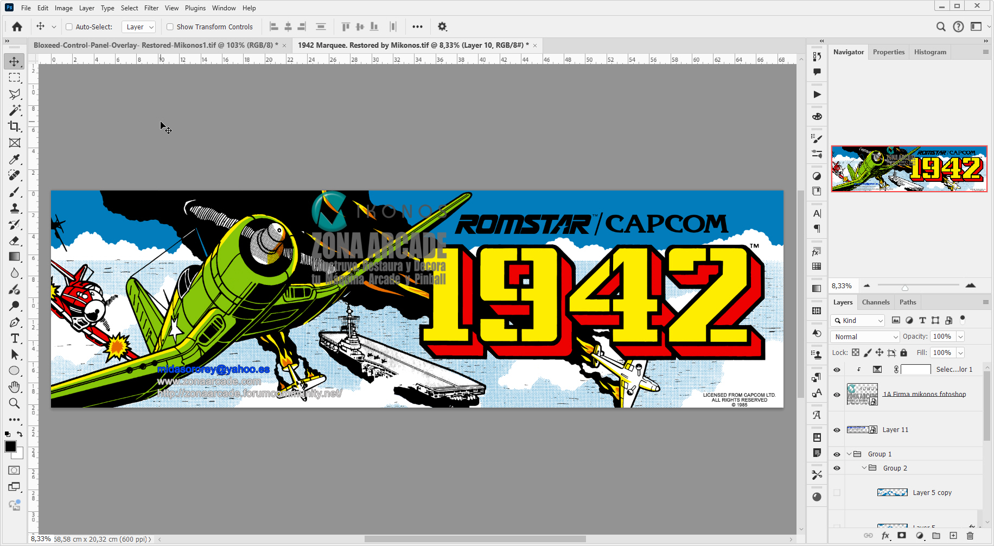Select the Crop tool

[x=15, y=126]
